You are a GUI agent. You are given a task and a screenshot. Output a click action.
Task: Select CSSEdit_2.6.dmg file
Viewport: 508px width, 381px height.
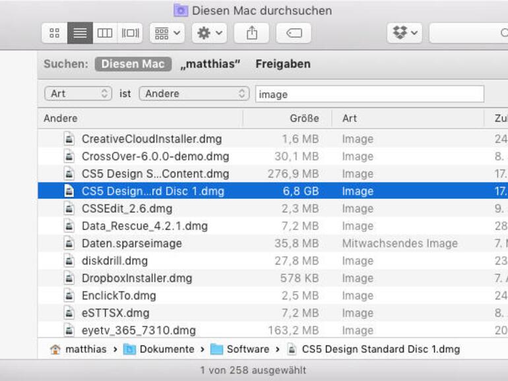coord(127,208)
